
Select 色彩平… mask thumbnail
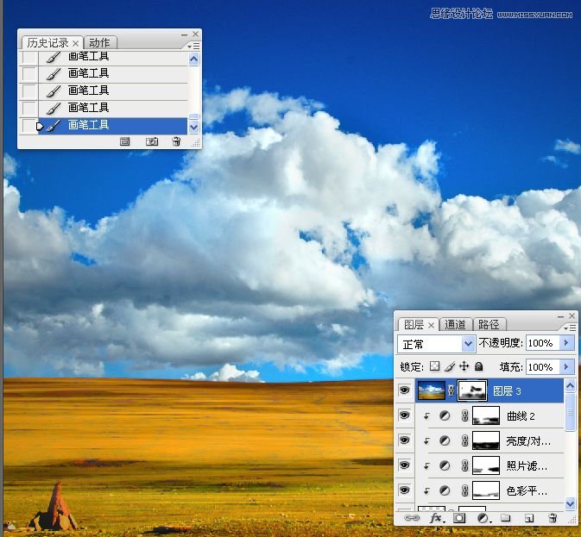[486, 490]
